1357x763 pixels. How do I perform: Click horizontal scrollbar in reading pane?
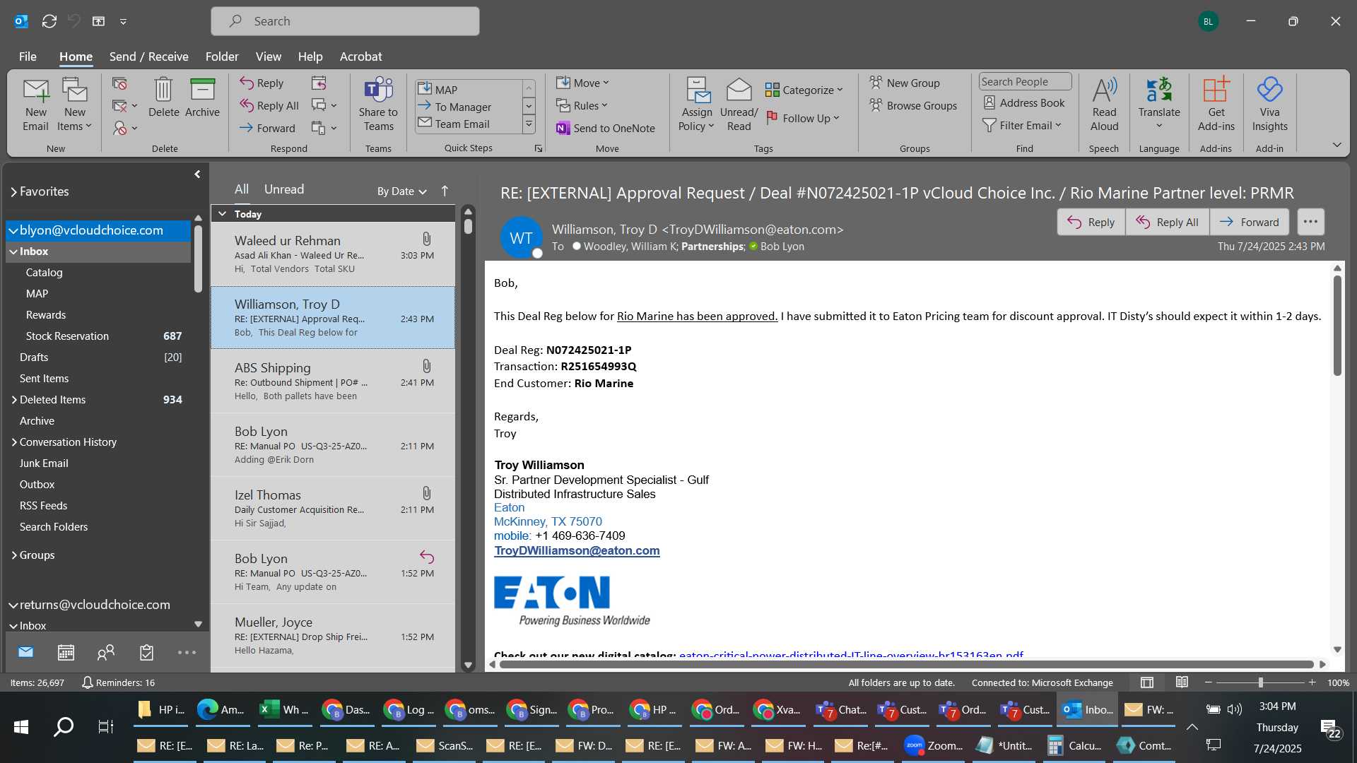pyautogui.click(x=907, y=664)
